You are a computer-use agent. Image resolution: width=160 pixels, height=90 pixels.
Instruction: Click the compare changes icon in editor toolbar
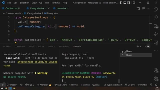pos(139,8)
